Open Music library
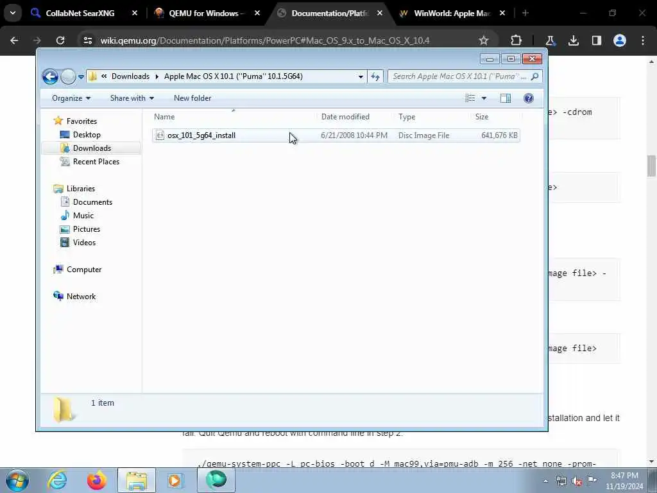 [83, 216]
